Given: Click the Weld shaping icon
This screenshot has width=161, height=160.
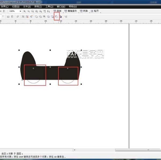Looking at the screenshot, I should [x=36, y=16].
